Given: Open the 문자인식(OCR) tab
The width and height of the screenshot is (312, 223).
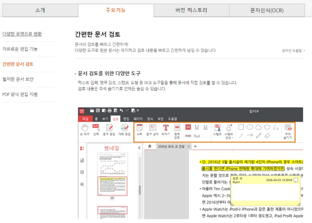Looking at the screenshot, I should (267, 10).
